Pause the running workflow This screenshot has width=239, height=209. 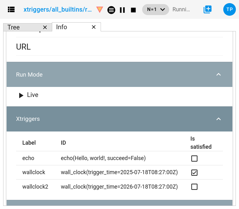coord(122,10)
